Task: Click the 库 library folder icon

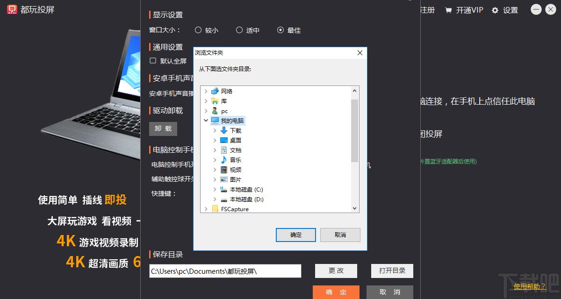Action: point(215,101)
